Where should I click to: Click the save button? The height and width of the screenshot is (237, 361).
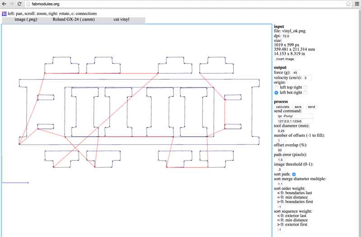298,107
